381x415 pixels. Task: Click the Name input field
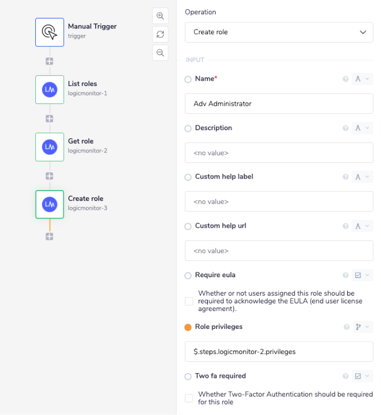(279, 103)
